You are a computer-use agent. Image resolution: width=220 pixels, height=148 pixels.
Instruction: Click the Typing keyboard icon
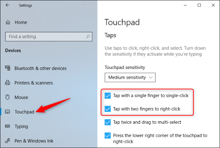click(x=8, y=126)
